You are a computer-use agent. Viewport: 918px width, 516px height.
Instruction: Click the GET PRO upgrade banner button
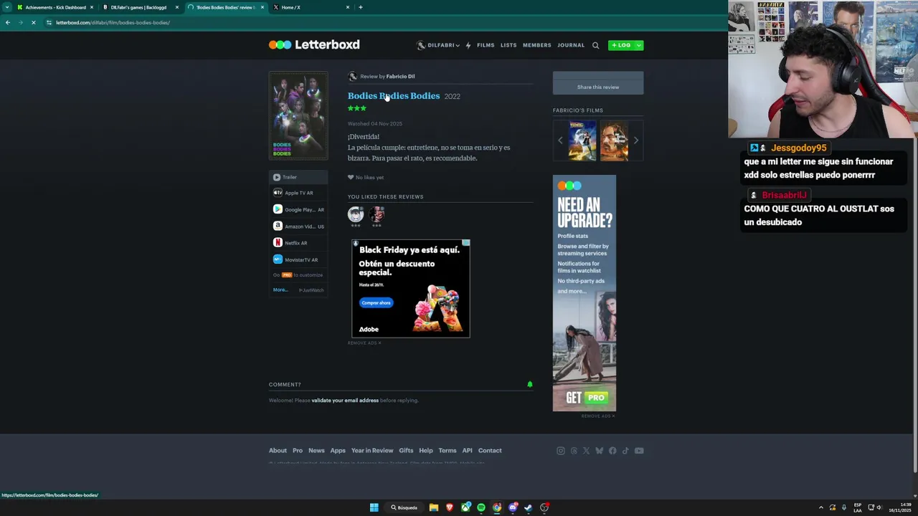586,397
